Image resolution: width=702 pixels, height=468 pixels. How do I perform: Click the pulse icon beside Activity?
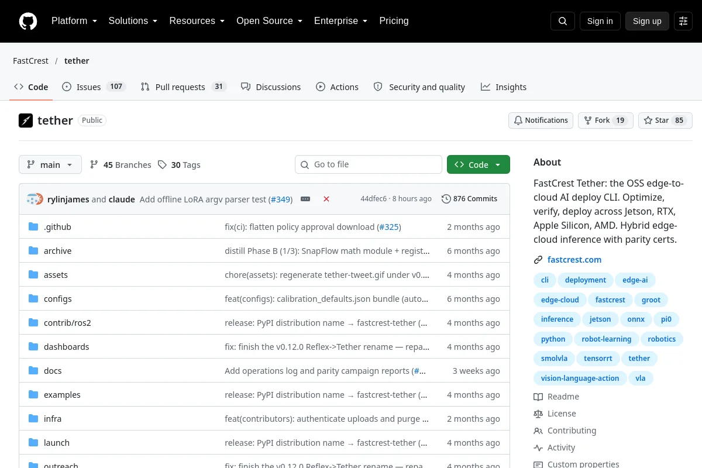pyautogui.click(x=538, y=448)
